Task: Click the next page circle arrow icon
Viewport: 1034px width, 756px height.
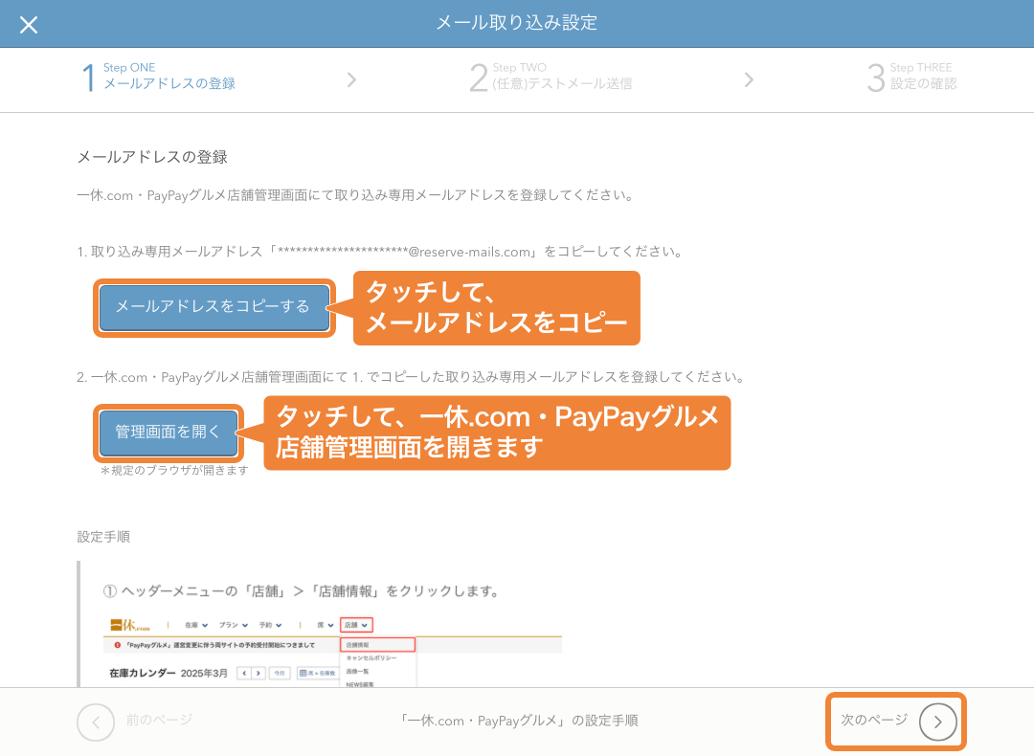Action: (x=937, y=722)
